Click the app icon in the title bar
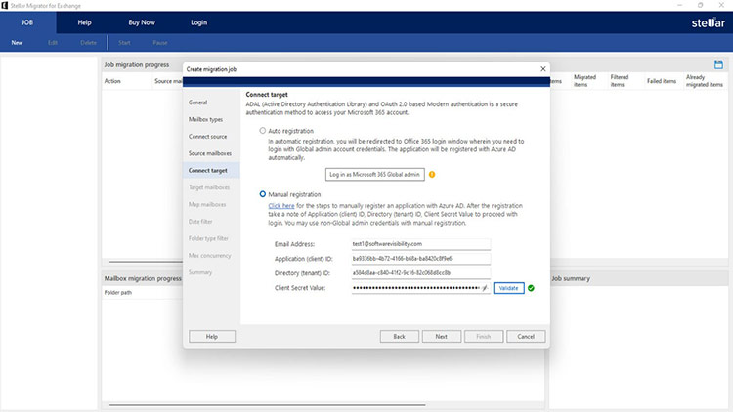This screenshot has width=733, height=412. [x=5, y=5]
